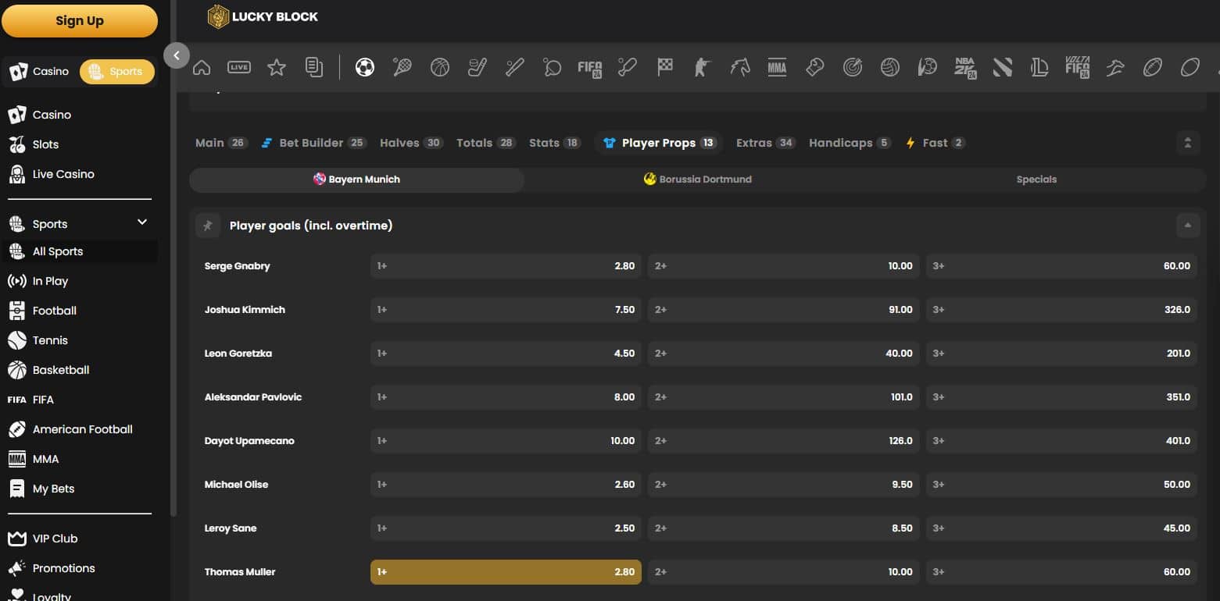Open the Player Props tab
Screen dimensions: 1220x601
pos(660,143)
